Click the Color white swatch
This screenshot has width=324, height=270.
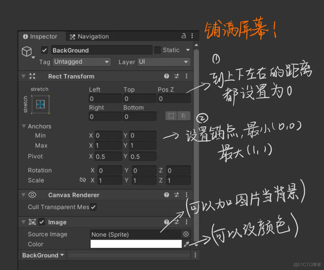(x=136, y=244)
